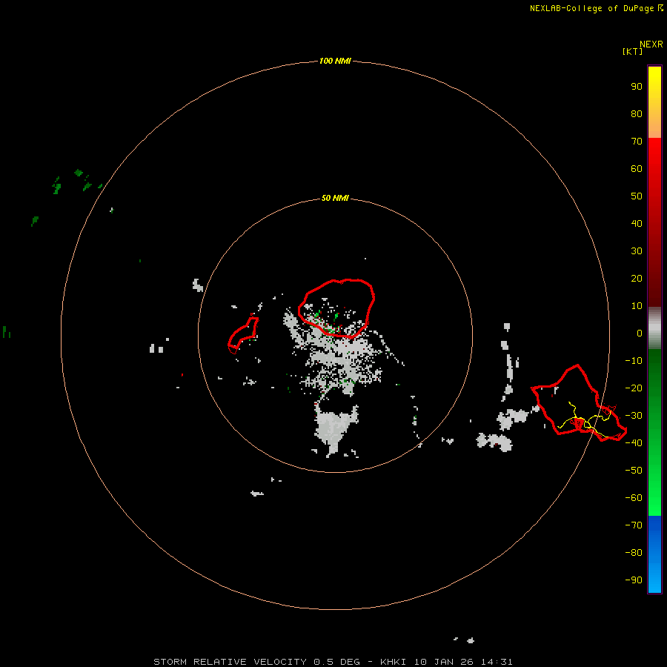Image resolution: width=667 pixels, height=667 pixels.
Task: Click the -50 value on the velocity scale
Action: point(634,471)
